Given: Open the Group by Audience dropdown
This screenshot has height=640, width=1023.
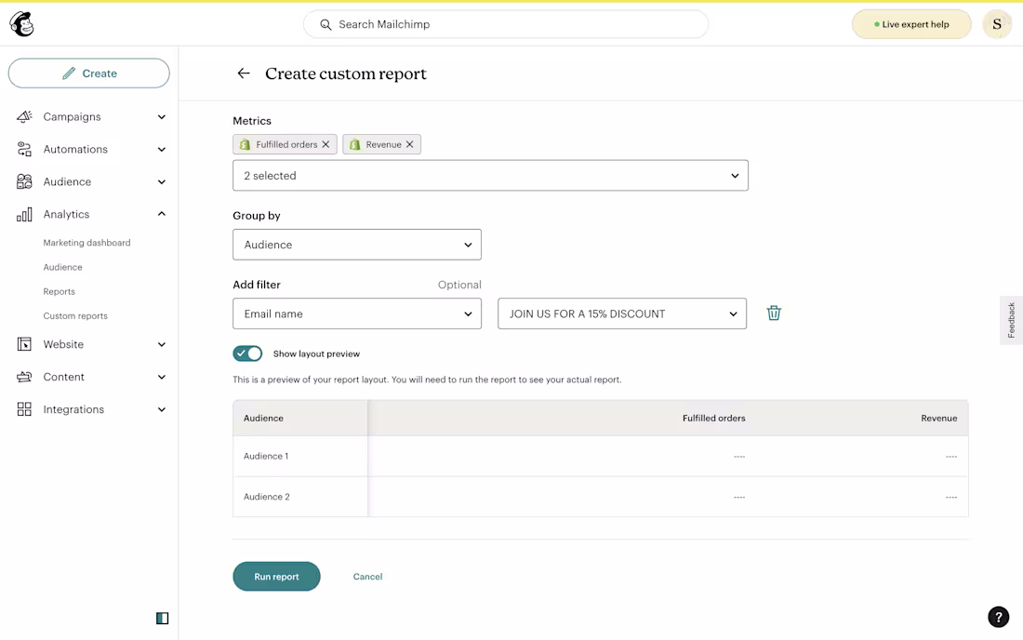Looking at the screenshot, I should (x=357, y=245).
